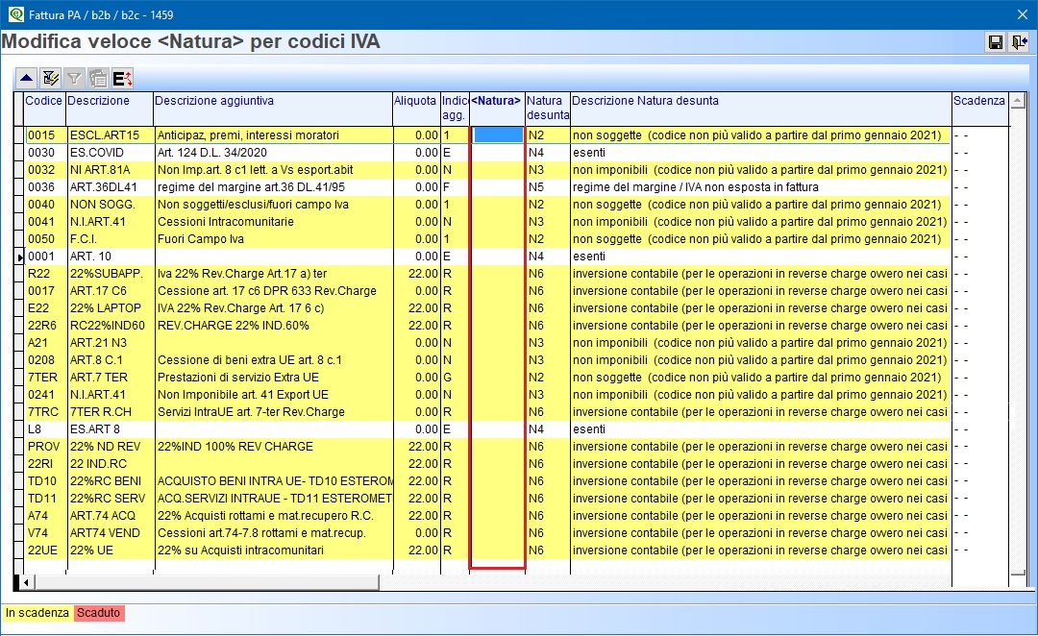The height and width of the screenshot is (636, 1038).
Task: Open the quick filter with lightning icon
Action: 50,79
